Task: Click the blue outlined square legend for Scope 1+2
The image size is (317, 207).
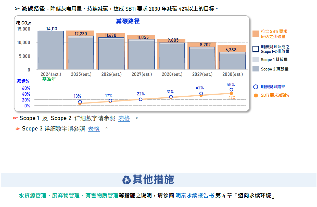Action: pyautogui.click(x=256, y=49)
